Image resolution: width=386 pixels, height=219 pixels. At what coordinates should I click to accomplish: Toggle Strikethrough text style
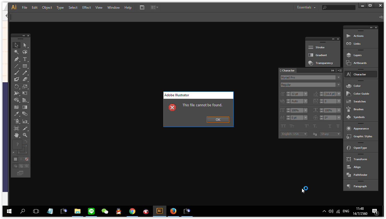(x=338, y=126)
